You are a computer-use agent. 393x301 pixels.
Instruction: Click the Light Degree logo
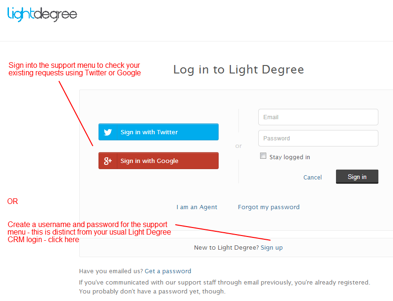(x=42, y=14)
